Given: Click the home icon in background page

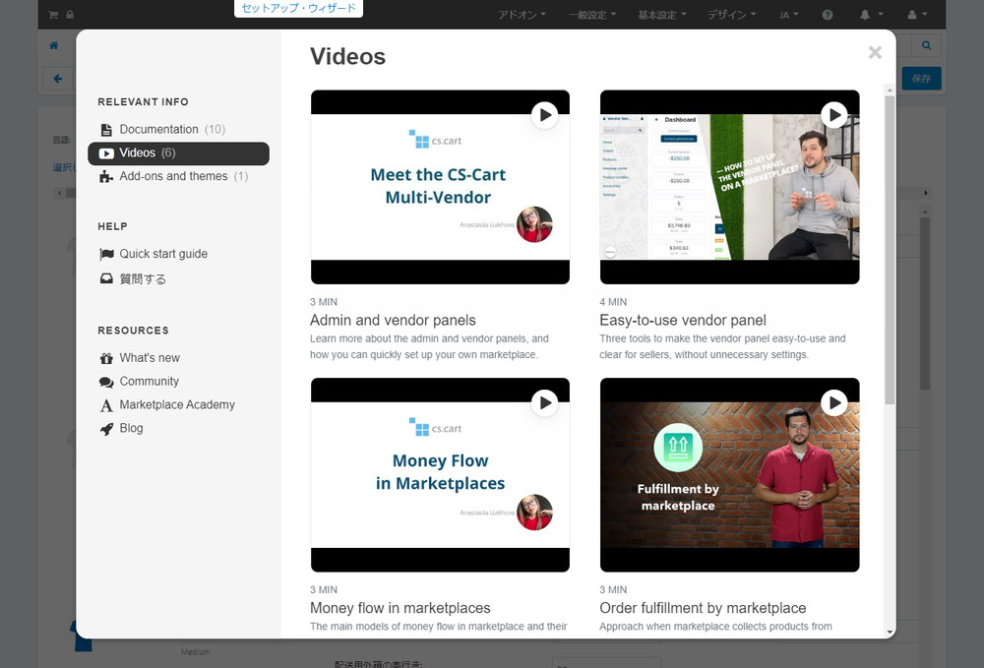Looking at the screenshot, I should pos(54,45).
